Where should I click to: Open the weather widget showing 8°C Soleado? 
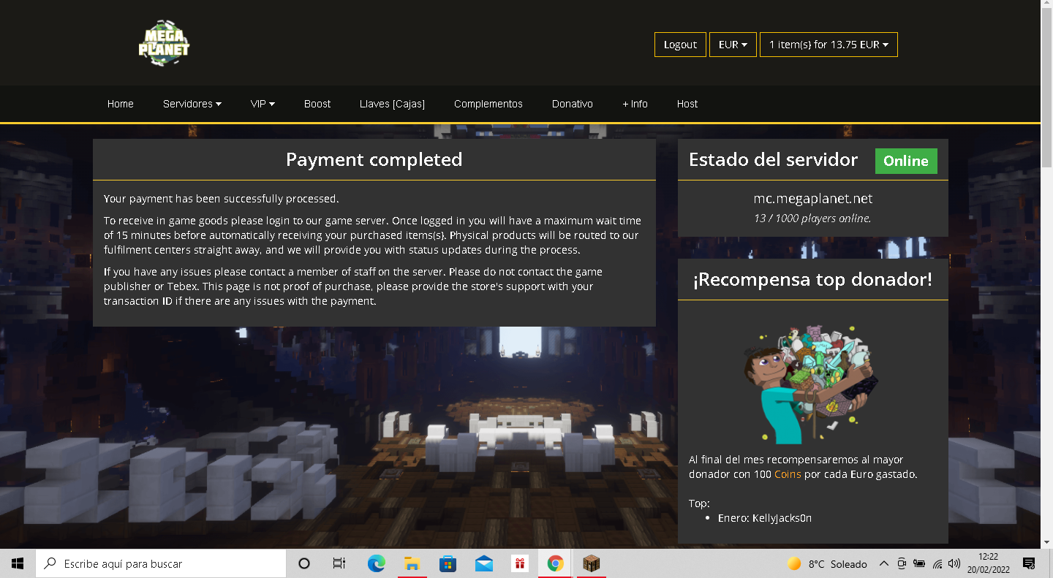coord(827,564)
